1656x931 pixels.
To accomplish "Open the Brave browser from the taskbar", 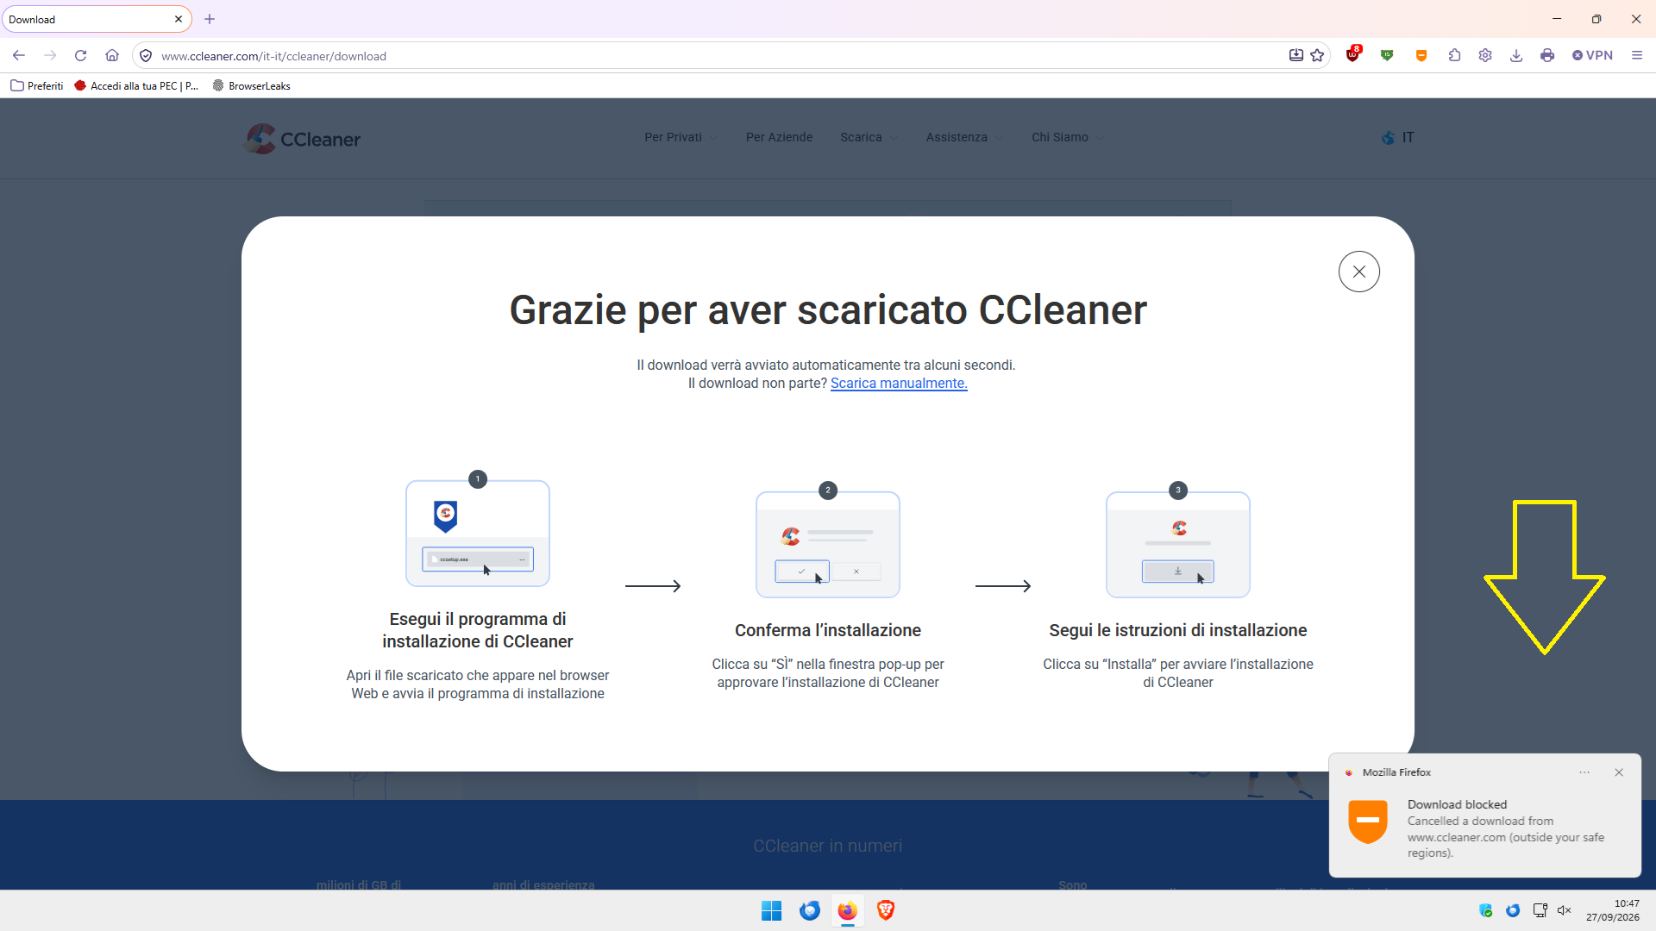I will pyautogui.click(x=886, y=910).
